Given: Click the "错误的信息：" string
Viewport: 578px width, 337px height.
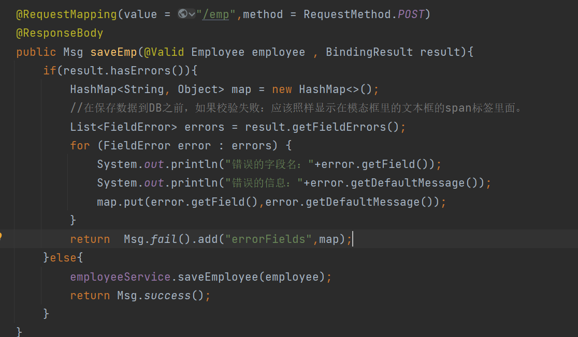Looking at the screenshot, I should click(264, 183).
